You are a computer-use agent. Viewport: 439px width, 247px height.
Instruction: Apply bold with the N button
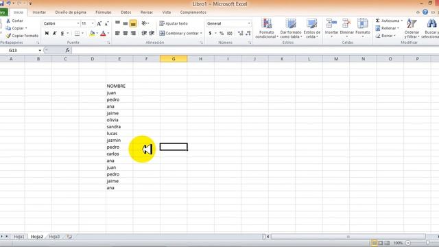[x=47, y=34]
